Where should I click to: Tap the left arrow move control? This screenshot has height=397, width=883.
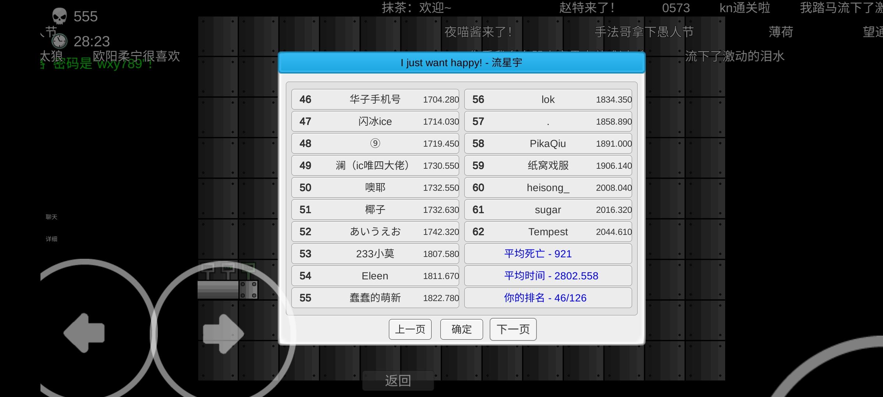point(84,333)
